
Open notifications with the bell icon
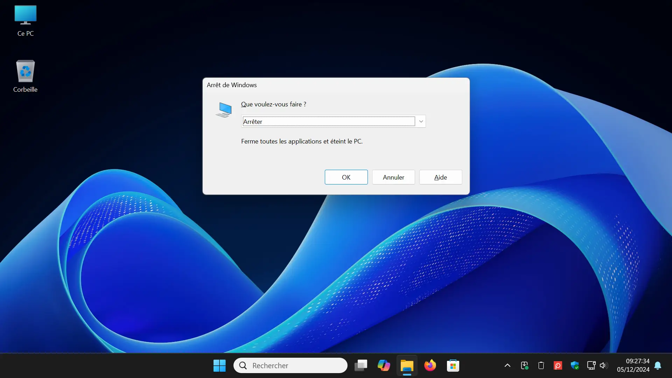pos(658,366)
